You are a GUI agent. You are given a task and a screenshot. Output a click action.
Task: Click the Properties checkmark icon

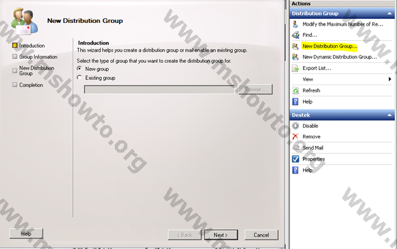click(295, 159)
